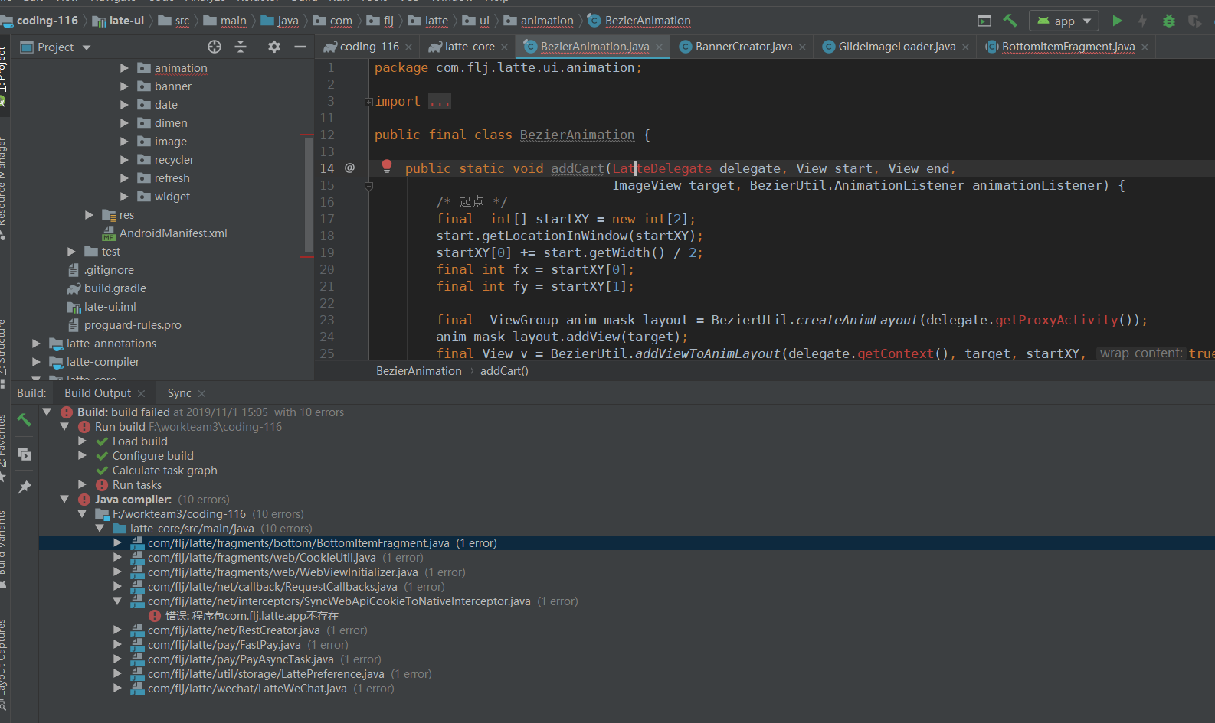The image size is (1215, 723).
Task: Close the Sync tab
Action: coord(202,393)
